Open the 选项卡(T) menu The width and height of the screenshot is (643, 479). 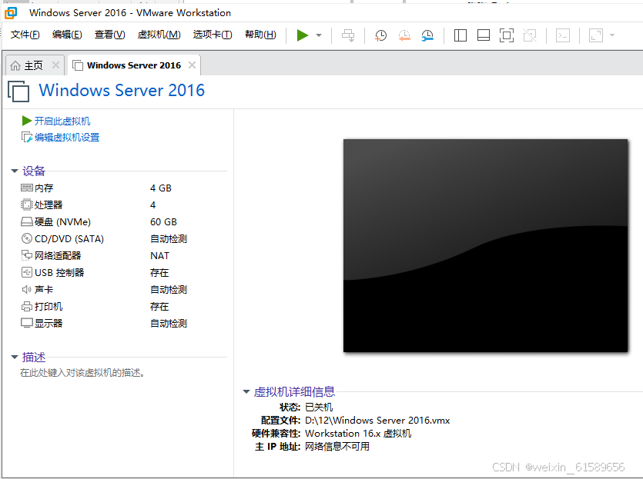point(213,35)
